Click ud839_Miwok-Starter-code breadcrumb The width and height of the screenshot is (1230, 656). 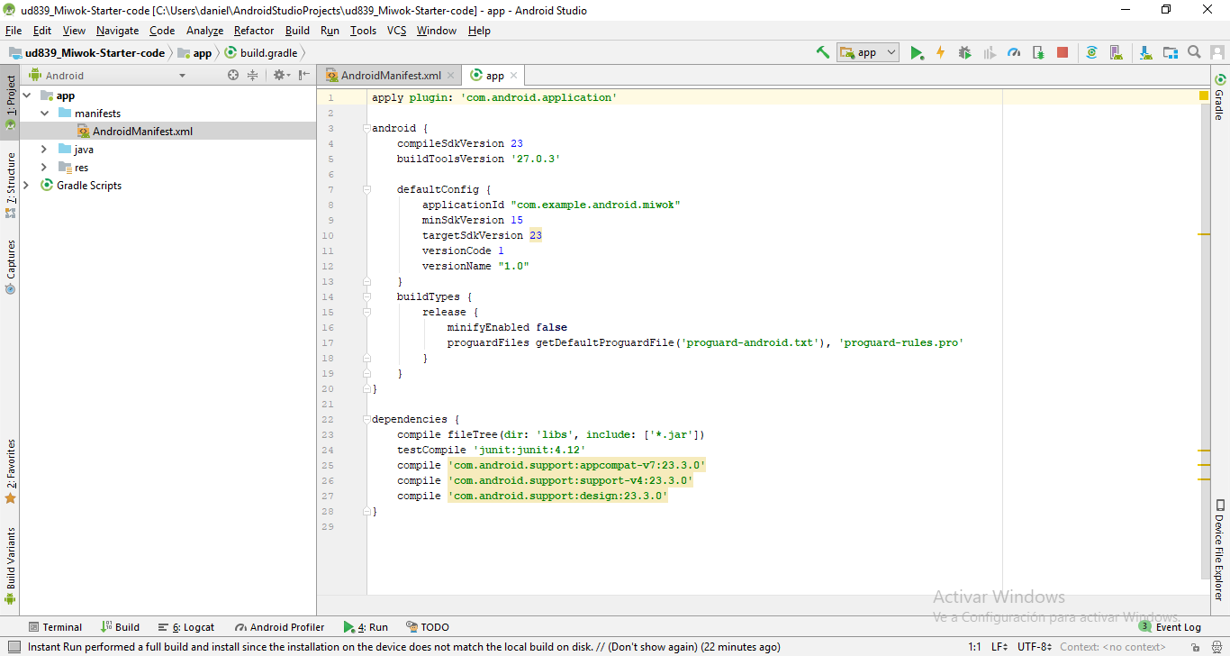click(x=86, y=53)
